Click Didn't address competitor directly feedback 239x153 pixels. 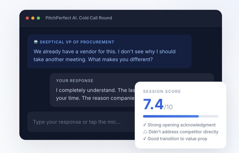pyautogui.click(x=183, y=132)
